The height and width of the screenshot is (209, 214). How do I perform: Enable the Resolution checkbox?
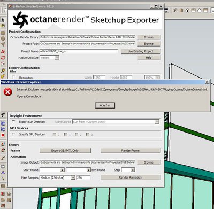pos(13,78)
